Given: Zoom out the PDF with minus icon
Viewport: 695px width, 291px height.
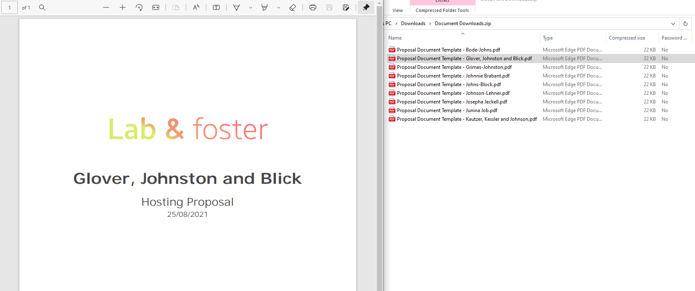Looking at the screenshot, I should (x=106, y=7).
